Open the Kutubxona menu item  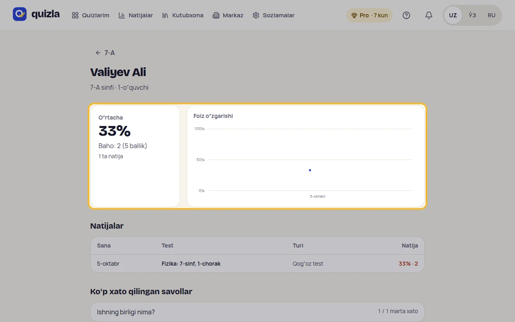[x=183, y=15]
